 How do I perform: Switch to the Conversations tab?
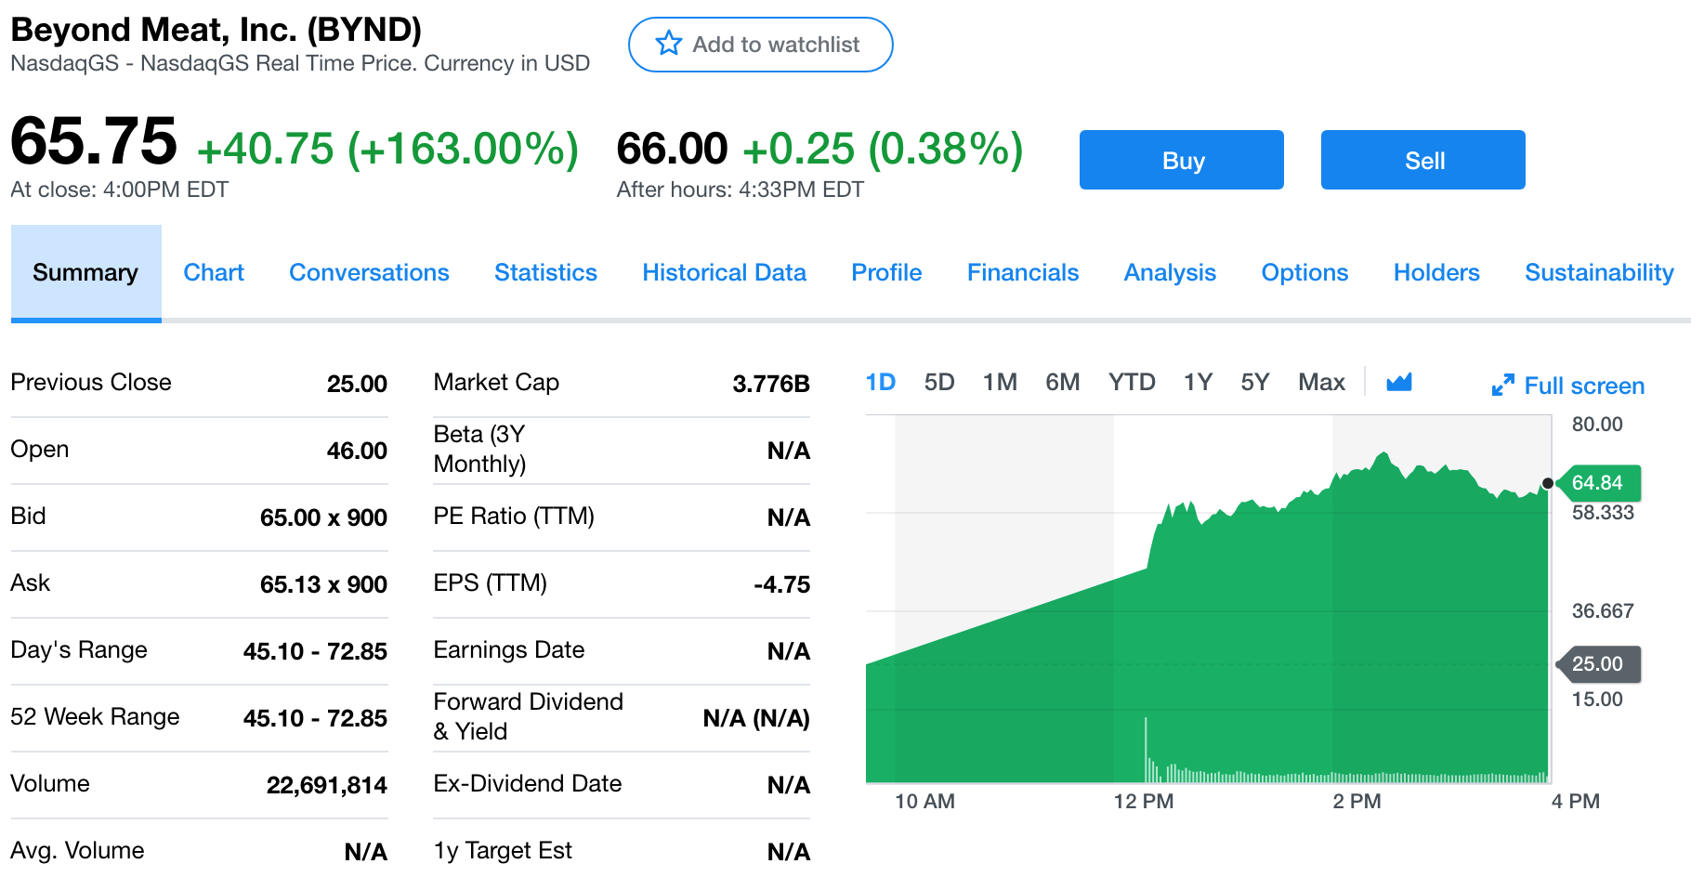[x=369, y=272]
